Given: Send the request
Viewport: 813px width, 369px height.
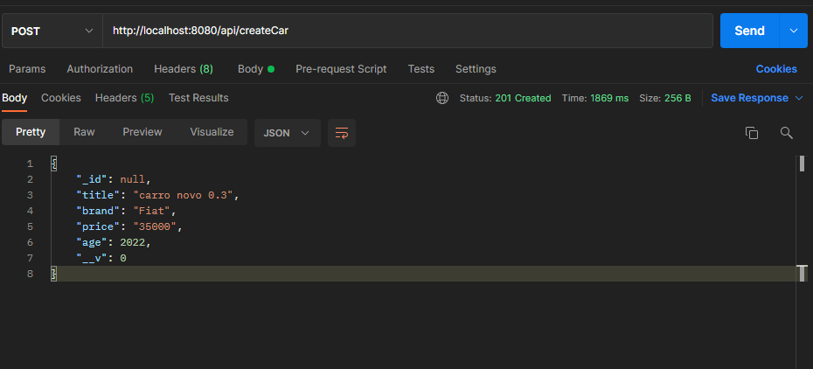Looking at the screenshot, I should point(750,31).
